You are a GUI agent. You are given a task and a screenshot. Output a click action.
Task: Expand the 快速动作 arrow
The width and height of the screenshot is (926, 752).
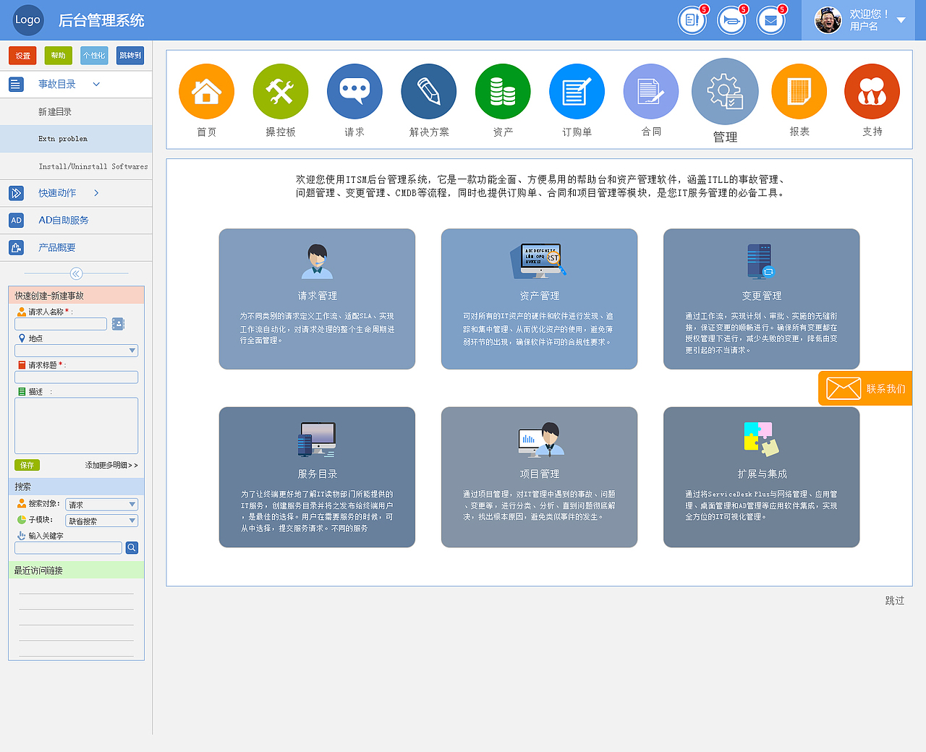pos(96,193)
